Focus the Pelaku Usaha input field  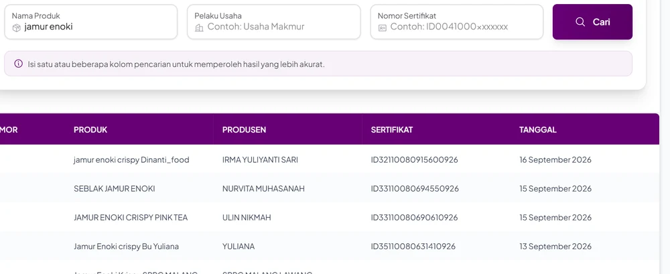pyautogui.click(x=274, y=22)
